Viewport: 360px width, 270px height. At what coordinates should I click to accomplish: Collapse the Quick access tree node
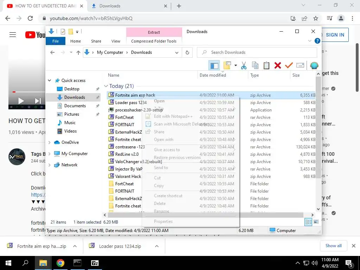pyautogui.click(x=49, y=81)
